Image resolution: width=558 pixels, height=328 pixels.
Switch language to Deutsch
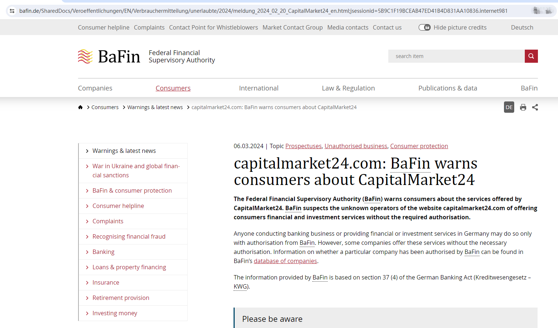click(522, 27)
